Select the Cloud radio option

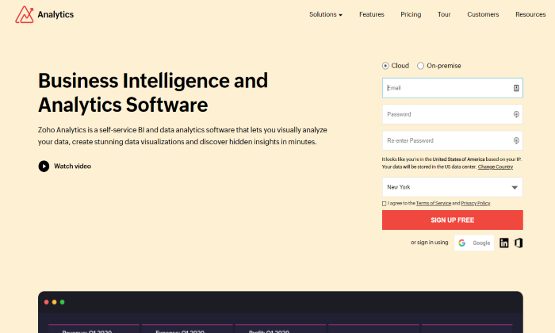click(385, 66)
